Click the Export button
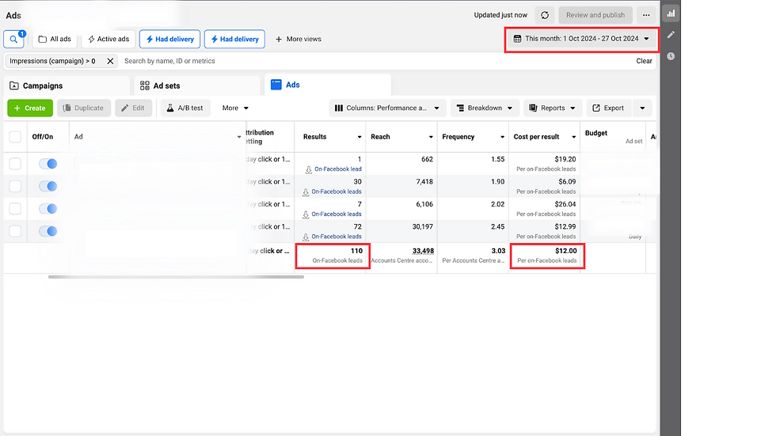 click(609, 108)
